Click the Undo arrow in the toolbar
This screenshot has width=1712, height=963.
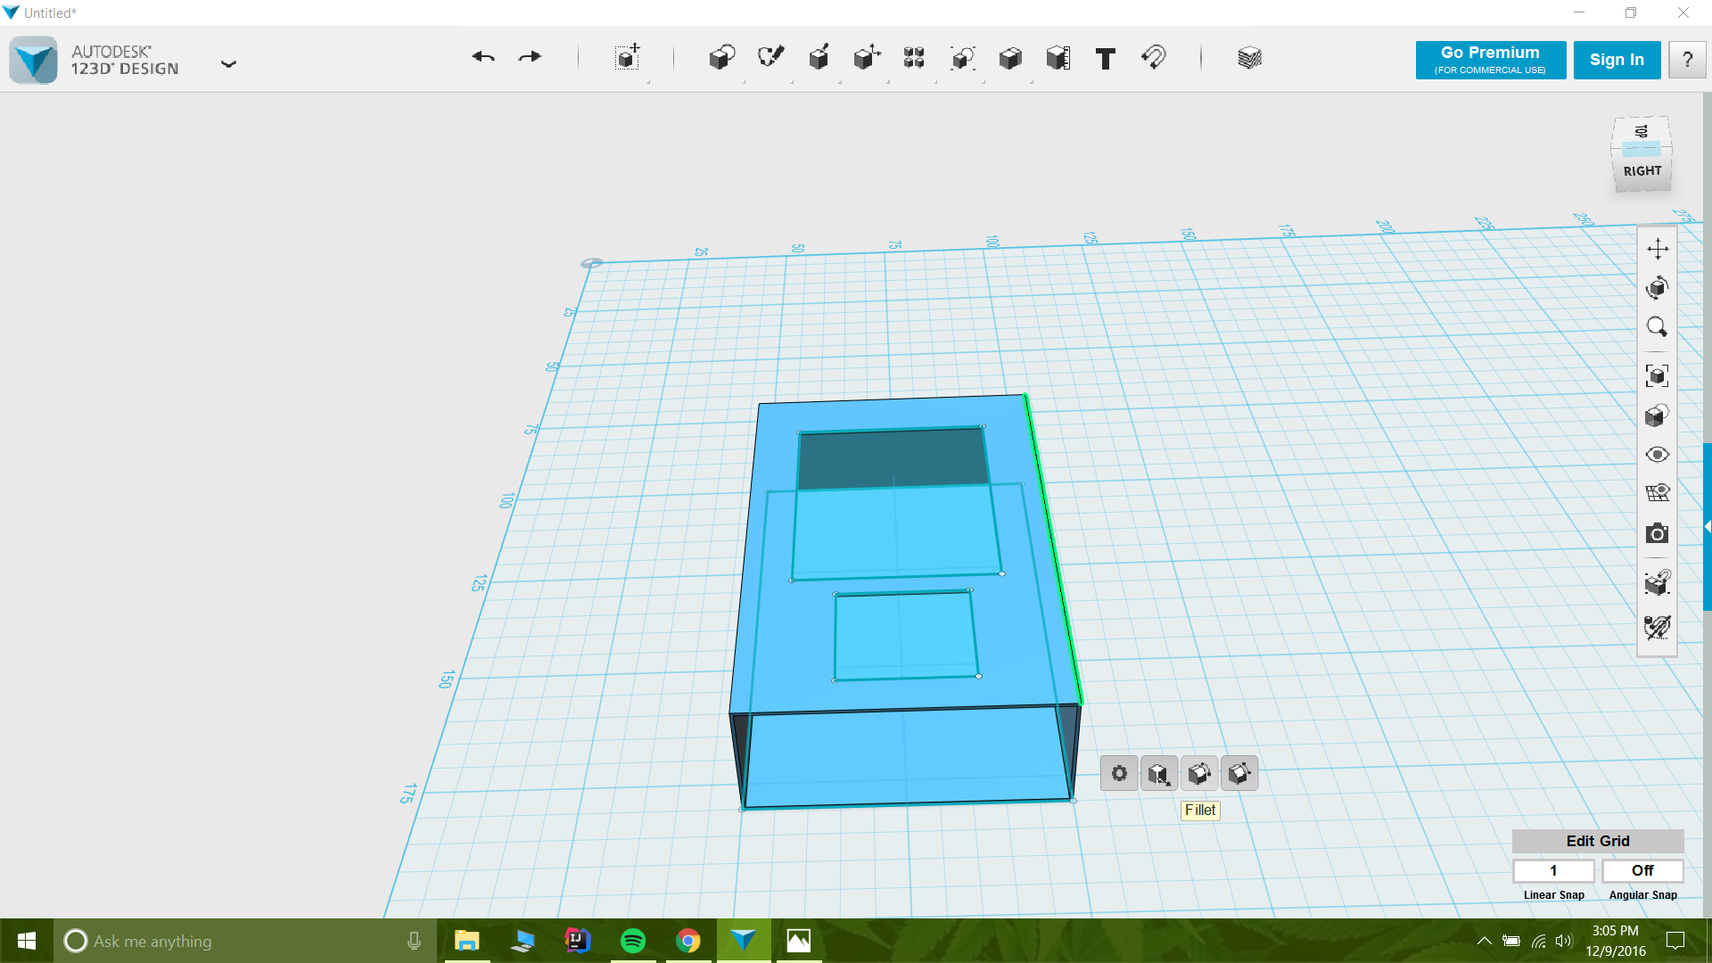[x=483, y=58]
